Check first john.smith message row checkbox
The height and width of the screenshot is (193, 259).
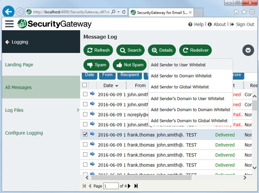[x=85, y=94]
